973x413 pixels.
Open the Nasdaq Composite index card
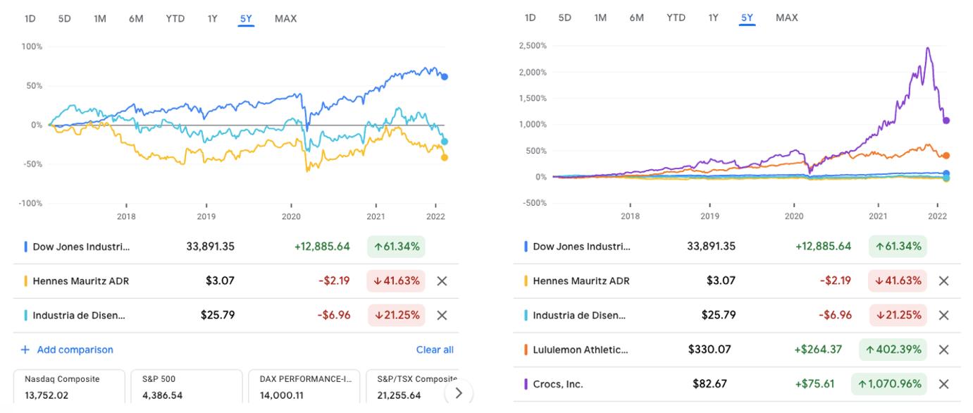tap(68, 387)
